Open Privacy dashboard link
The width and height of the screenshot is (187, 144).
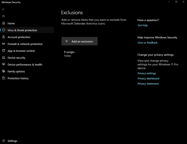148,78
